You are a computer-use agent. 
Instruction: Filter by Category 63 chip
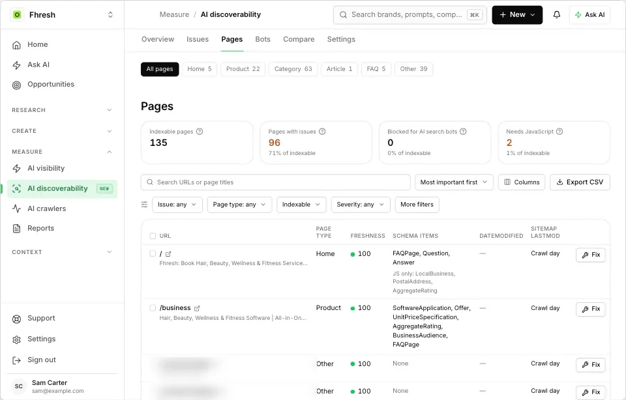293,69
